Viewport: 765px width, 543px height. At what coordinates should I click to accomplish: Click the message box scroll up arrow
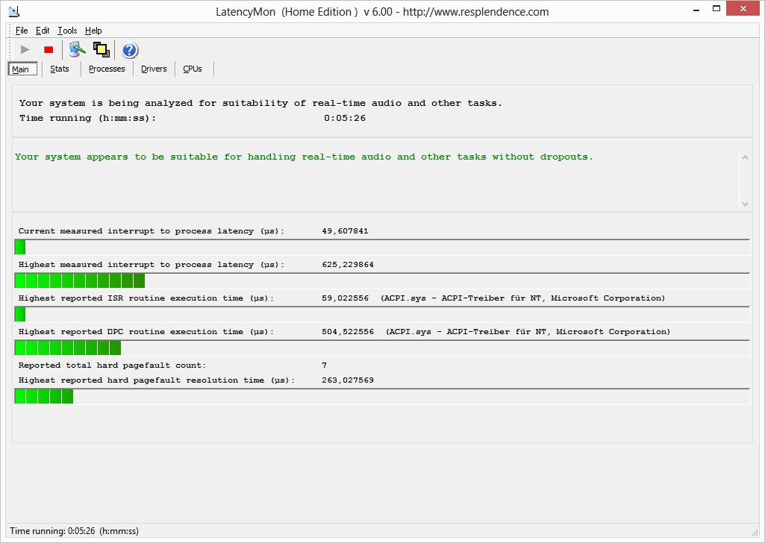pyautogui.click(x=745, y=157)
